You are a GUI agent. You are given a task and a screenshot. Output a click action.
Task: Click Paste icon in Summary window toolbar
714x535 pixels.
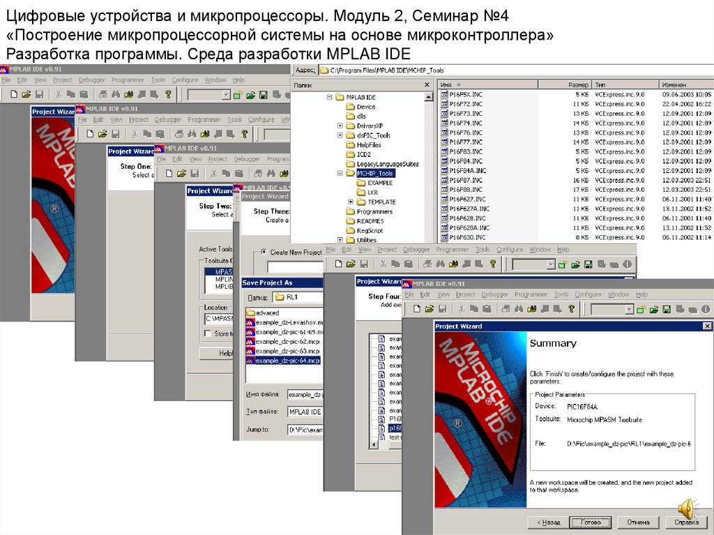487,309
